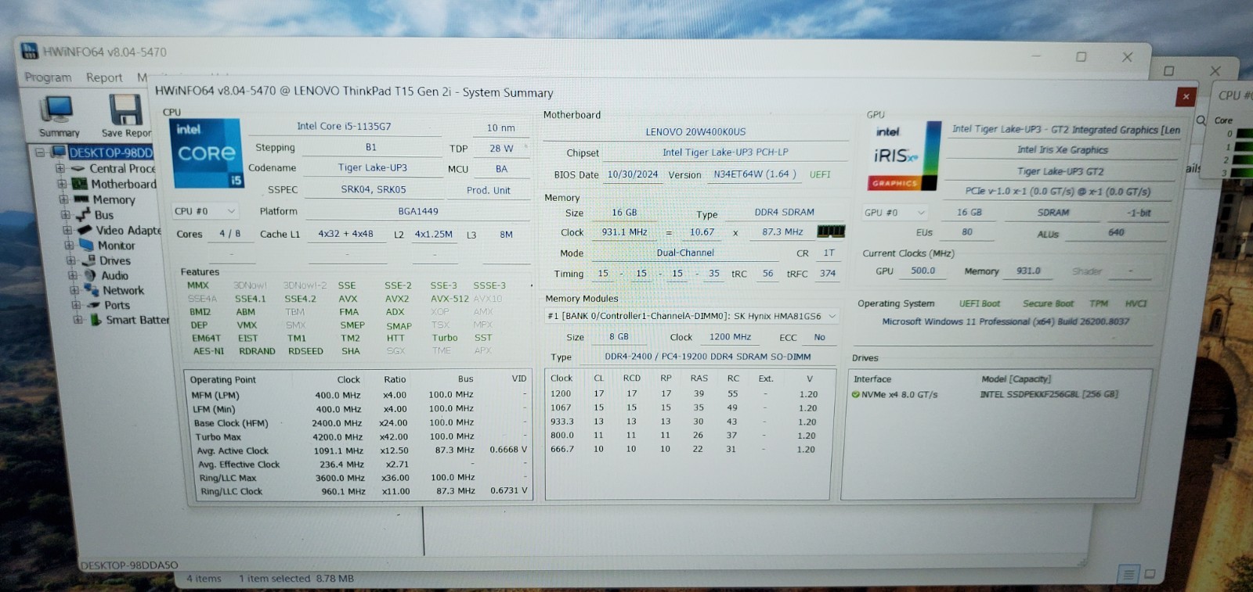
Task: Expand the Video Adapter tree node
Action: [x=67, y=230]
